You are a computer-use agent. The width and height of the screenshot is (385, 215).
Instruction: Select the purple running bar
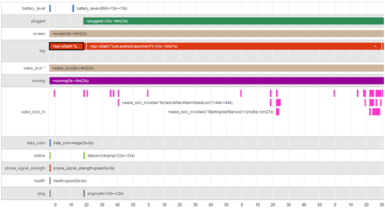[x=216, y=81]
